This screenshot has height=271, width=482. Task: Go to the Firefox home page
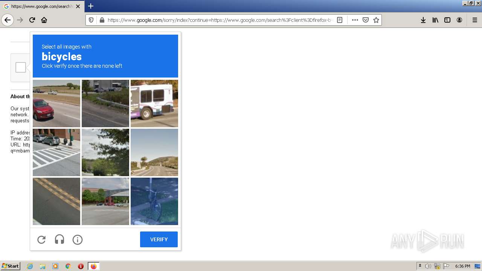[x=44, y=20]
